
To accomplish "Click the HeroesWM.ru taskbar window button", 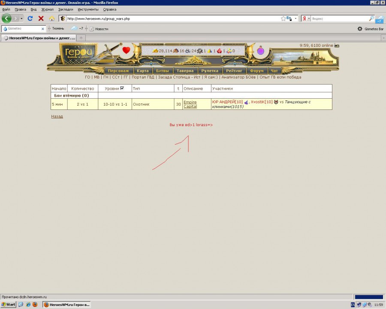I will (67, 305).
